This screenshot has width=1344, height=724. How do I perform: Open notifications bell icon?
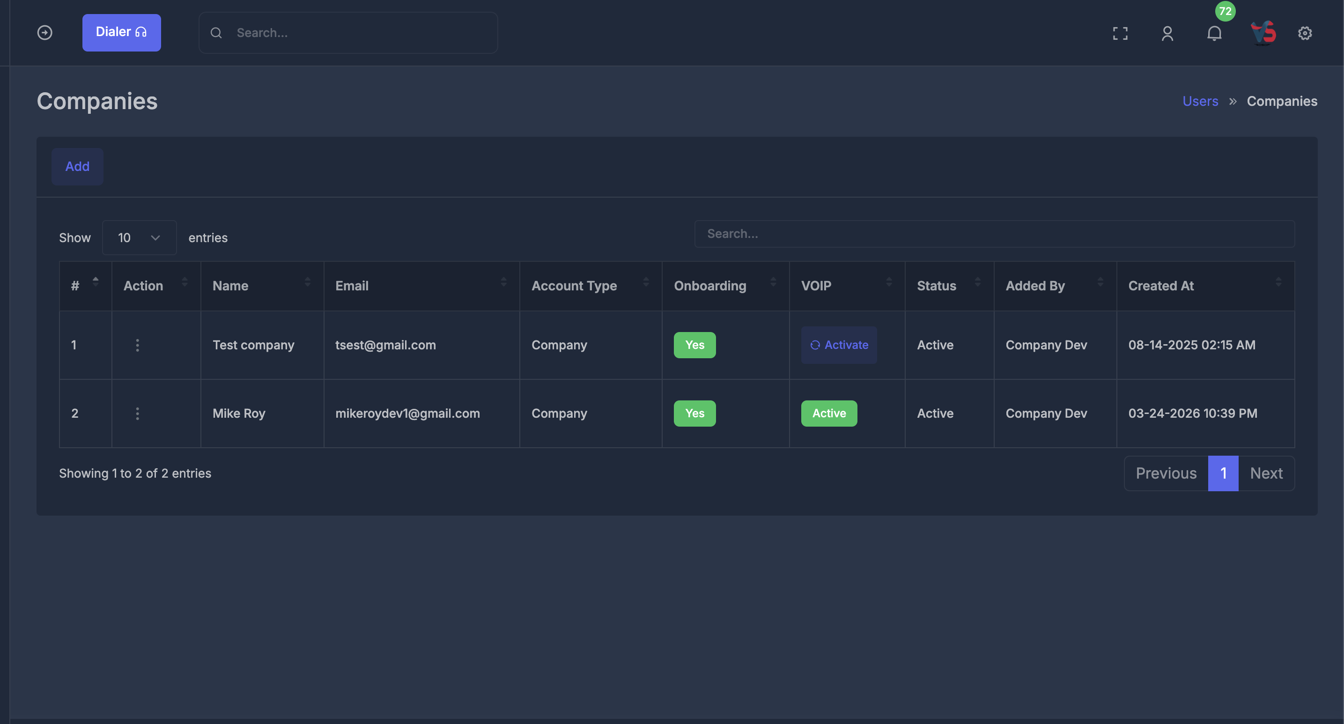point(1215,33)
